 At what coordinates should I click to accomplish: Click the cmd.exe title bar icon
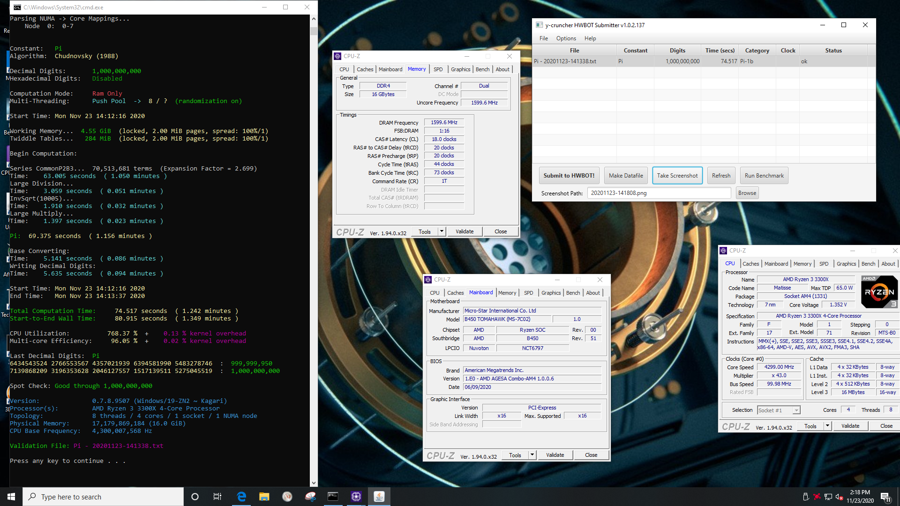(17, 7)
